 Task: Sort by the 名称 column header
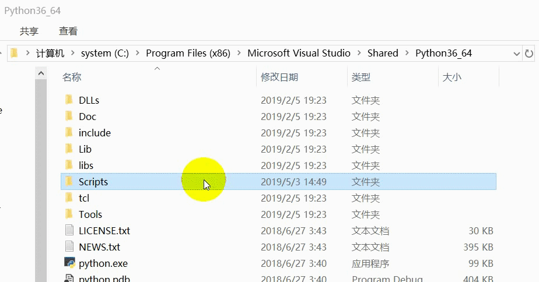tap(72, 77)
